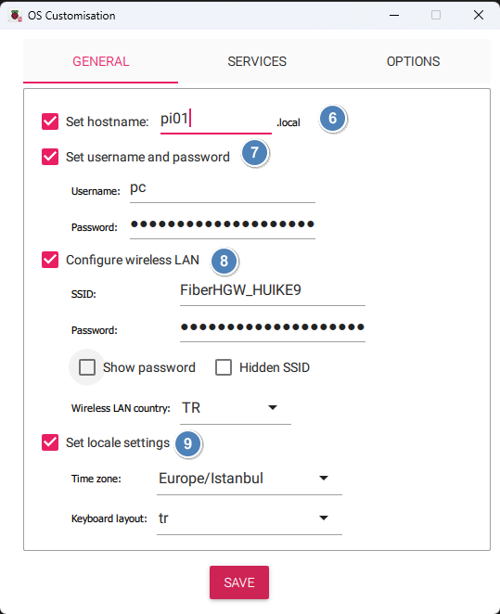Uncheck the Set hostname checkbox
The image size is (500, 614).
click(50, 122)
